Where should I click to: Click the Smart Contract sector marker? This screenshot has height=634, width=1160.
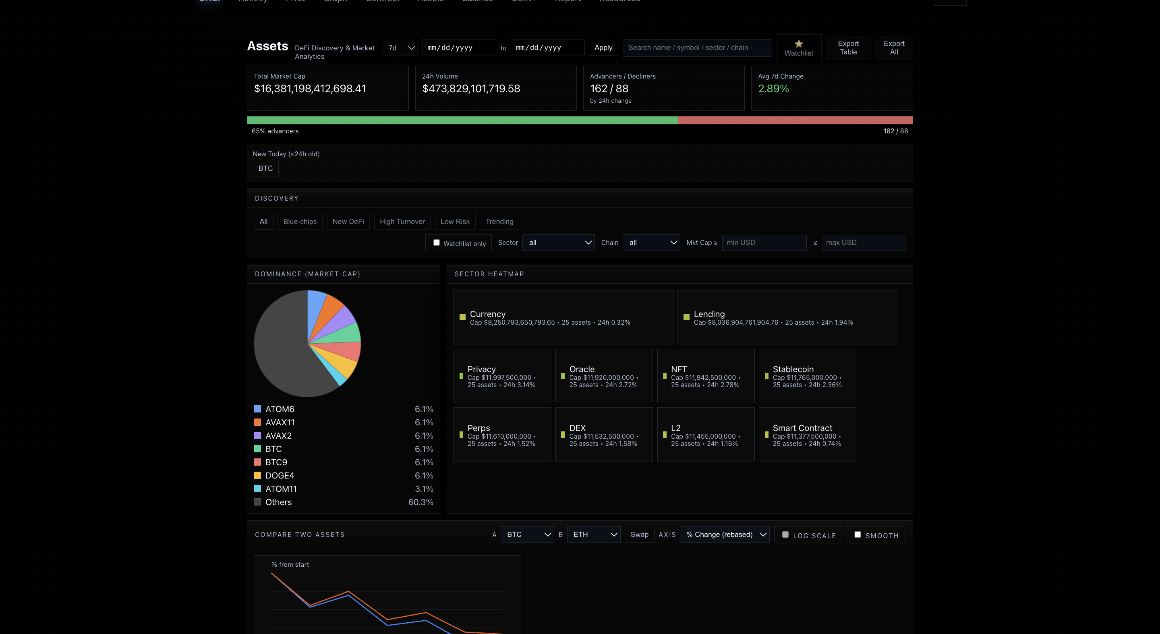766,435
